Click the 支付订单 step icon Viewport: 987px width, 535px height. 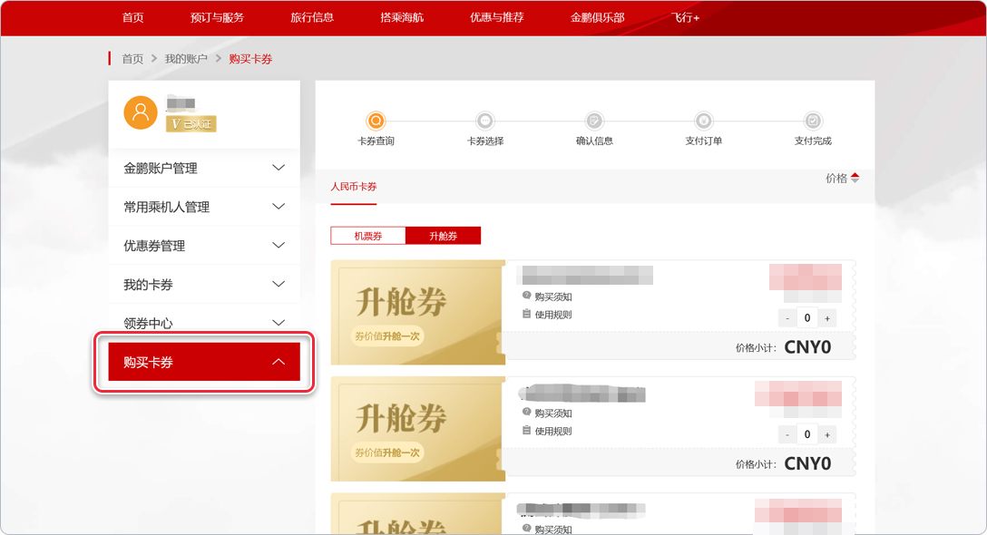pos(704,121)
